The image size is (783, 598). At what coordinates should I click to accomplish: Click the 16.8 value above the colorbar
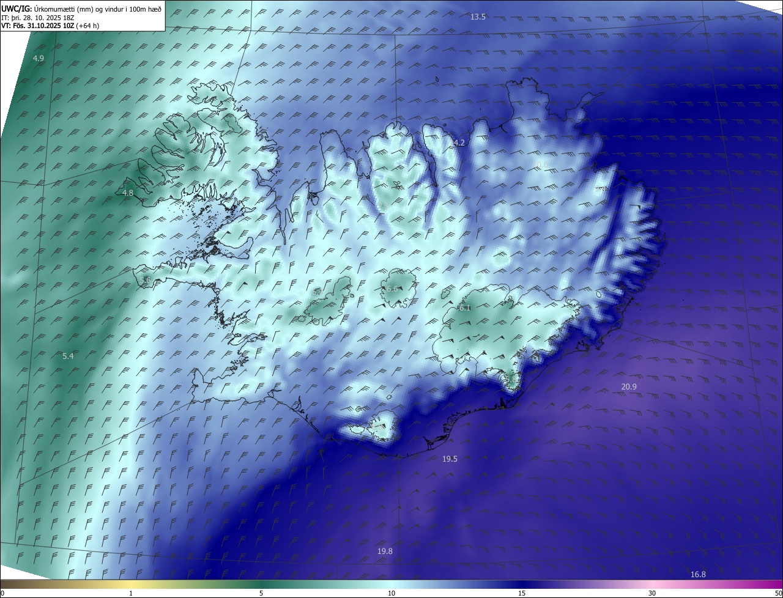pyautogui.click(x=698, y=575)
